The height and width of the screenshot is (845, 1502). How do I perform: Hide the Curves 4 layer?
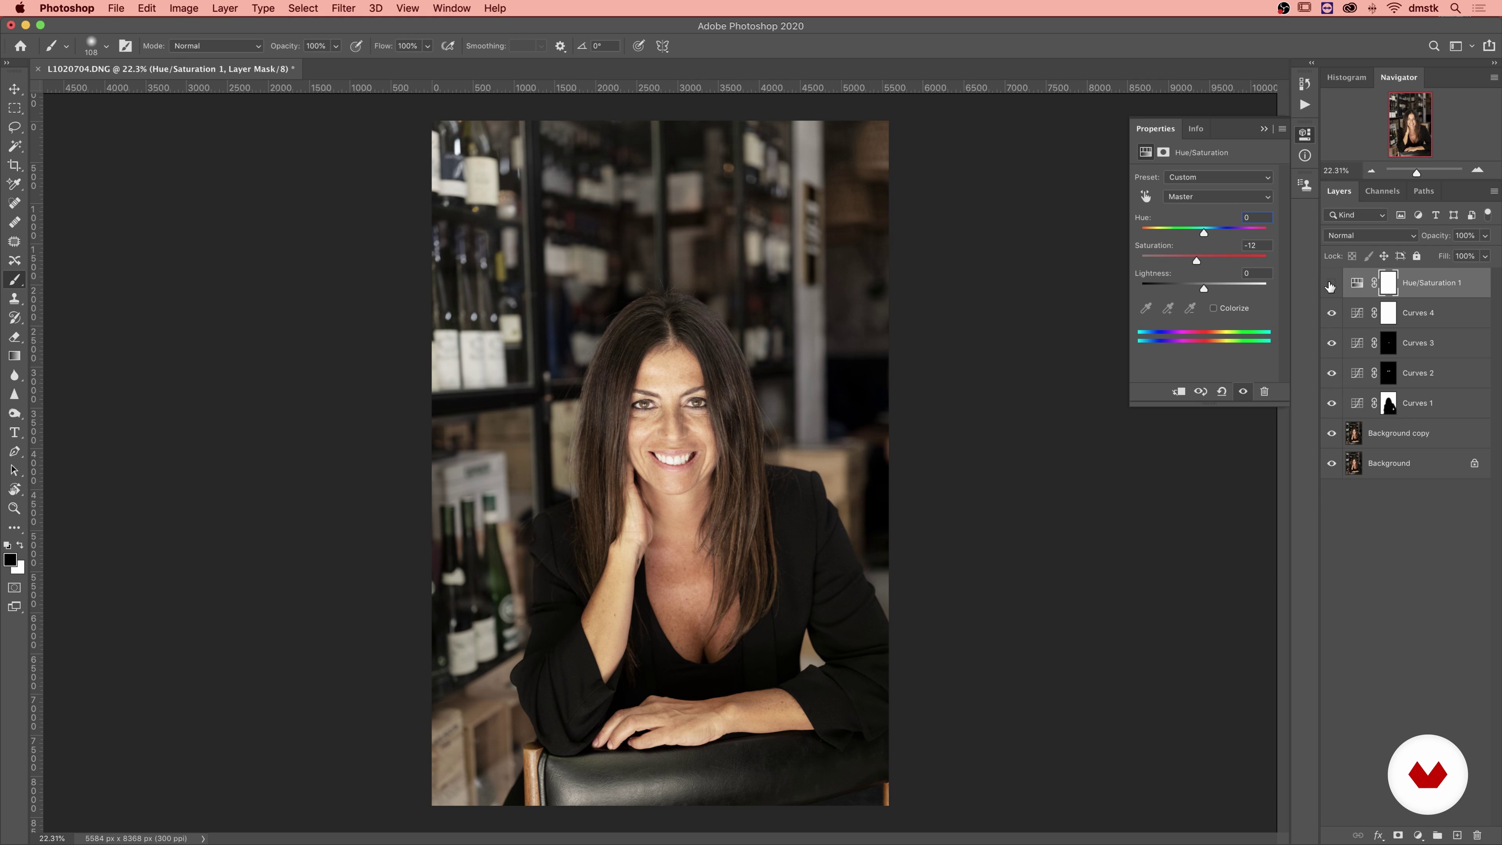(x=1332, y=313)
